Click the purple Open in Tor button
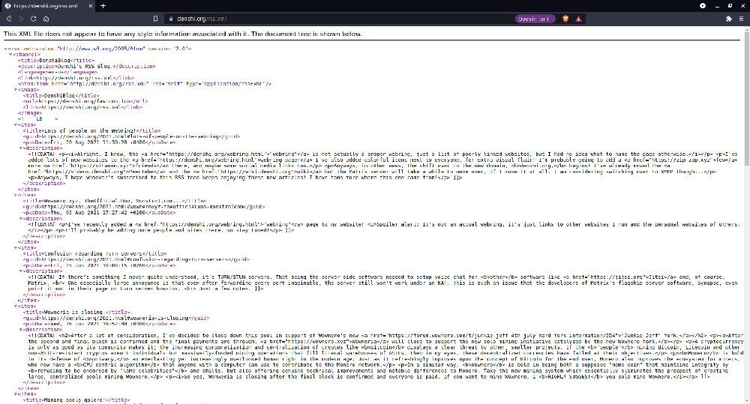 click(x=535, y=19)
